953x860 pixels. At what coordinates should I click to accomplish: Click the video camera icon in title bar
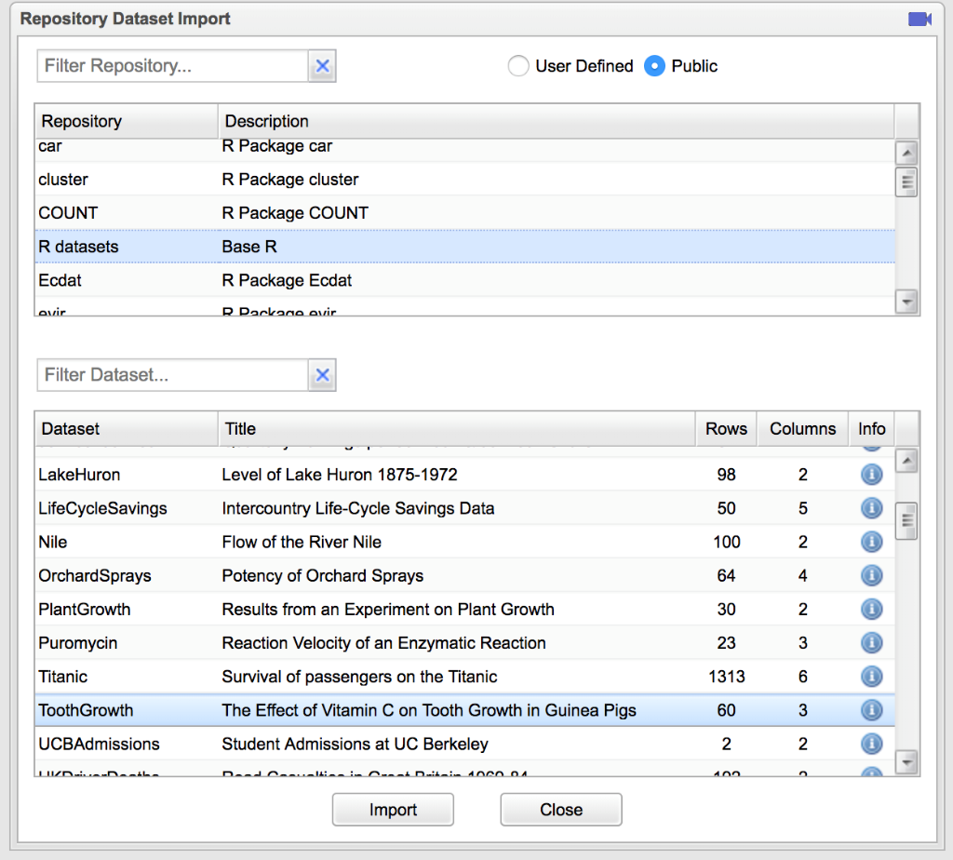pyautogui.click(x=919, y=20)
